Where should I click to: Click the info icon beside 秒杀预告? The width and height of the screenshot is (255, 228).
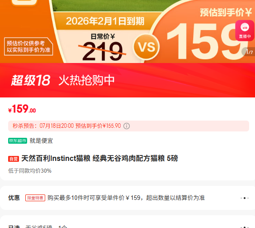[x=127, y=126]
